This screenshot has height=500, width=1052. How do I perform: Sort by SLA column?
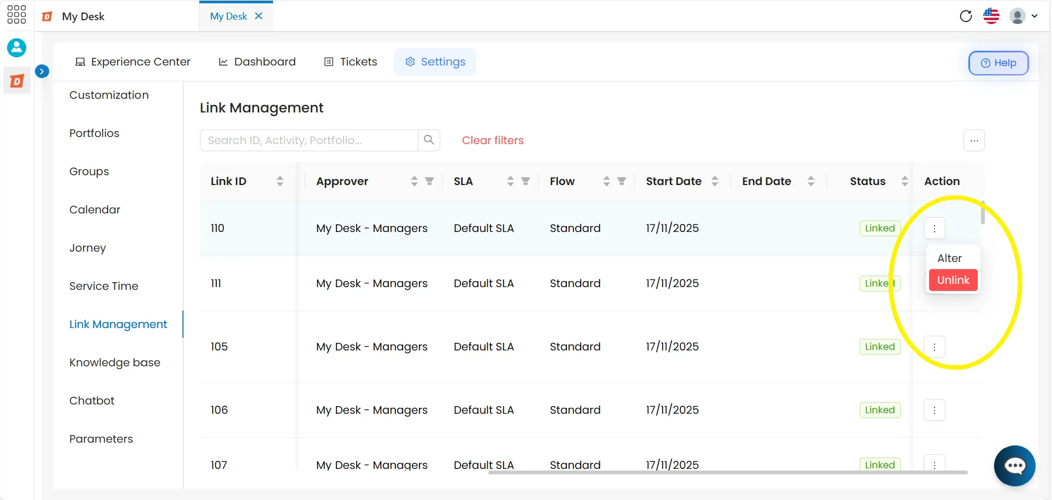pos(510,181)
